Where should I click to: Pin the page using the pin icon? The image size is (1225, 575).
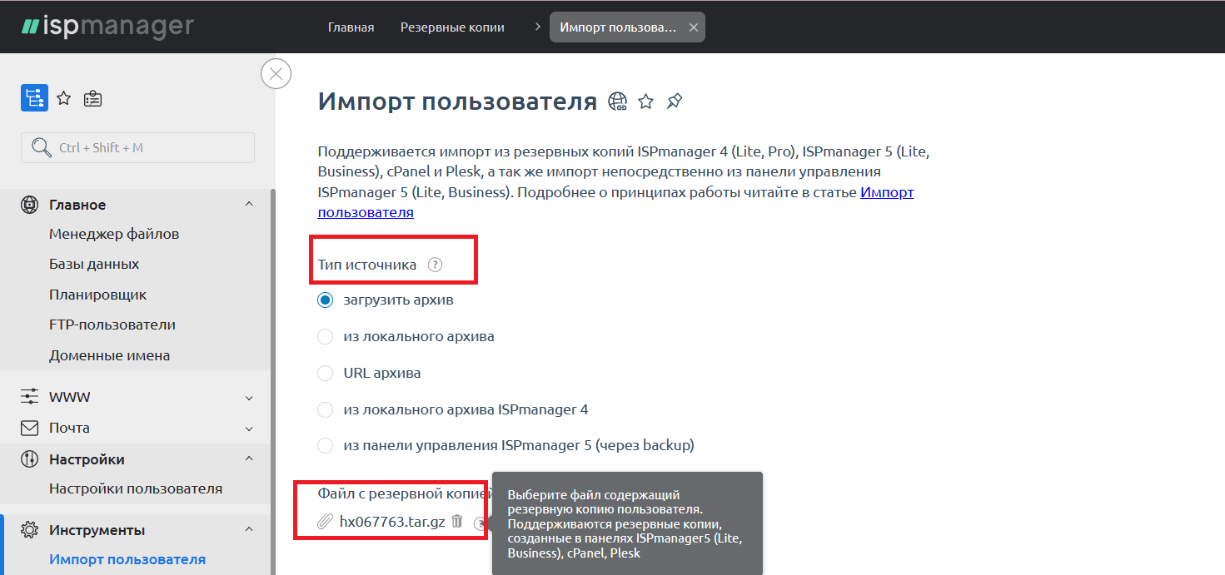pyautogui.click(x=675, y=102)
